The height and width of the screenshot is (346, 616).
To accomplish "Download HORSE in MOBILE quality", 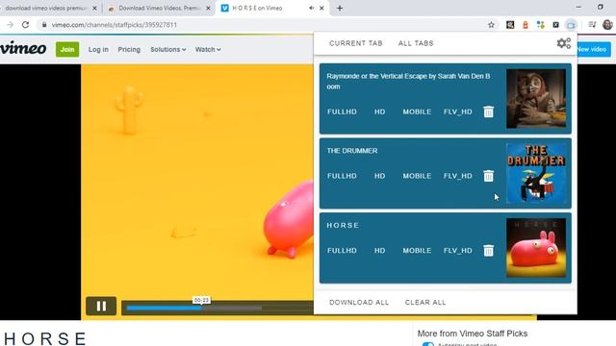I will [x=417, y=250].
